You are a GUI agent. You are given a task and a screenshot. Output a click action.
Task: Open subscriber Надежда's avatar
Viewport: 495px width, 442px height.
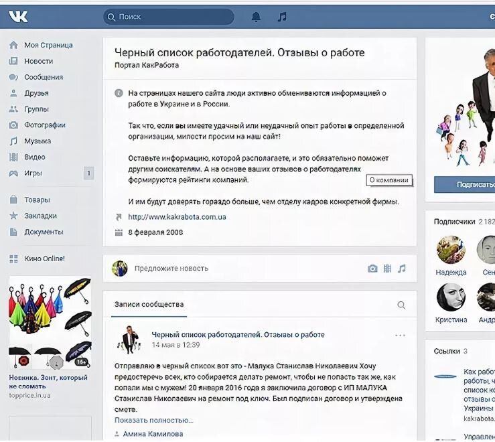point(451,250)
